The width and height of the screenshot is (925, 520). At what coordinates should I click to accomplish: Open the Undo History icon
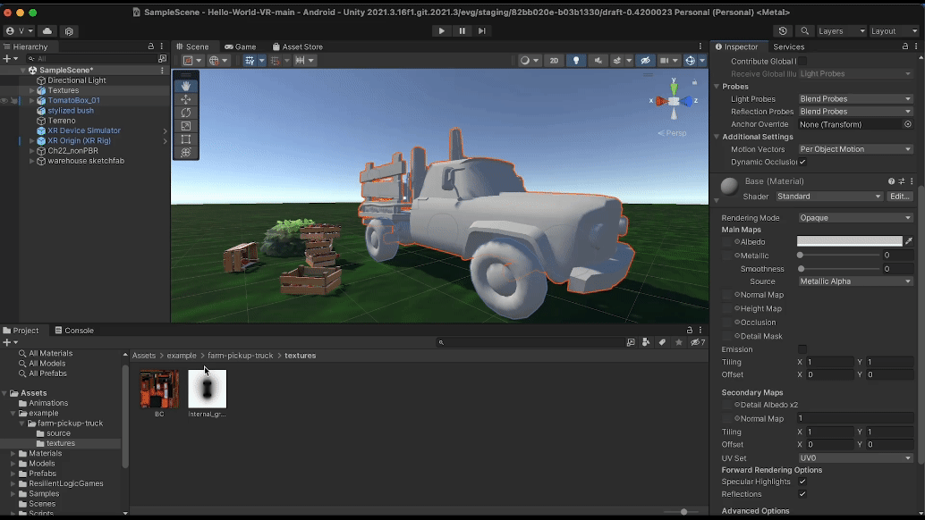tap(784, 30)
